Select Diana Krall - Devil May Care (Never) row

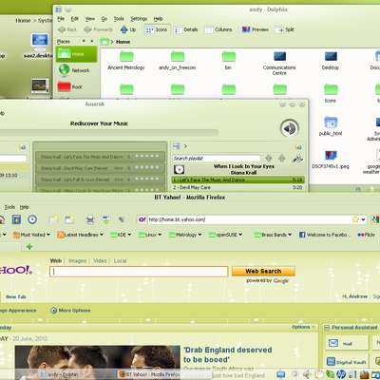[100, 168]
